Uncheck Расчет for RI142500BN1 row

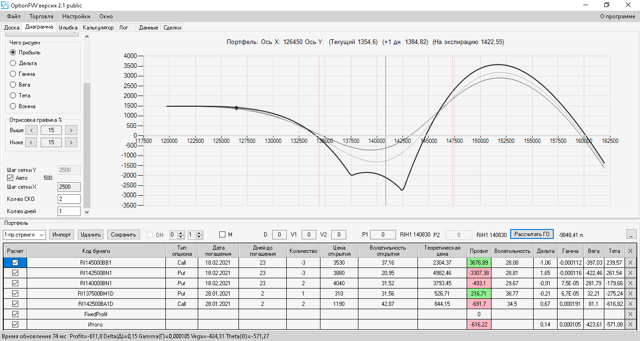point(15,273)
